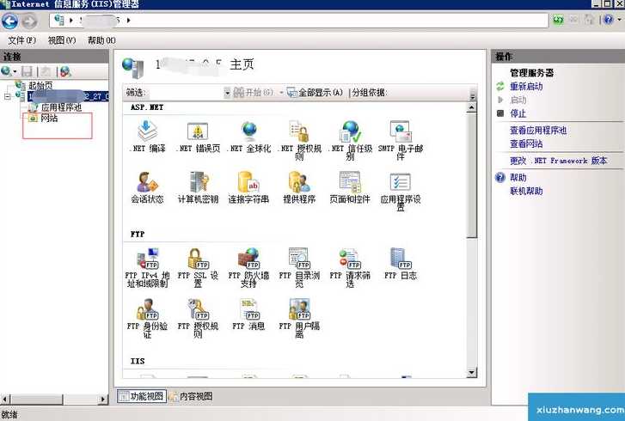Click the feature list vertical scrollbar thumb

[471, 175]
